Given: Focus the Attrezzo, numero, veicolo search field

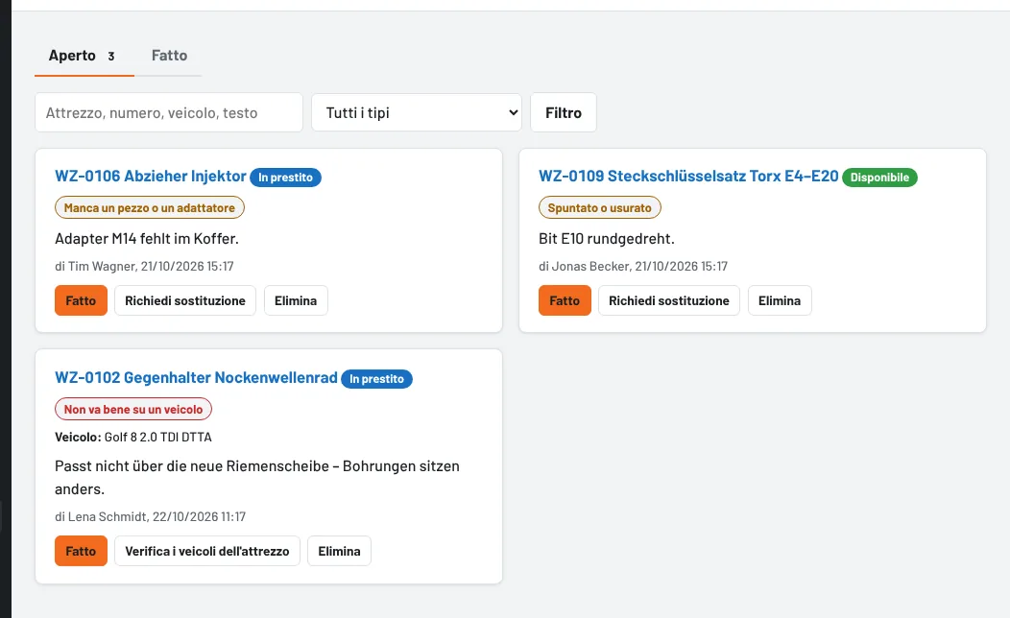Looking at the screenshot, I should (169, 112).
